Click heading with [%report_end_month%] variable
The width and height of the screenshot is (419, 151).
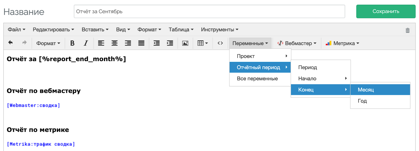pos(66,59)
